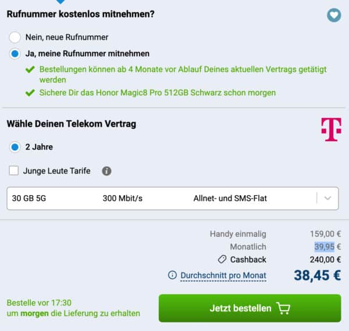
Task: Click the Telekom T logo
Action: tap(331, 129)
